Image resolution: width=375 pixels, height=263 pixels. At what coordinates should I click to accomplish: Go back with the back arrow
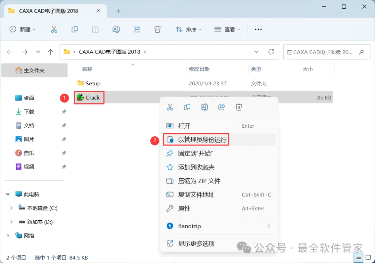10,52
